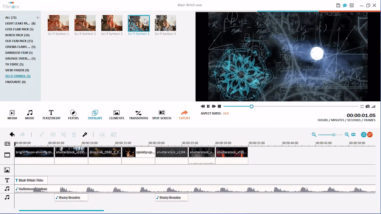Viewport: 381px width, 214px height.
Task: Click the Delete trash icon
Action: (x=74, y=135)
